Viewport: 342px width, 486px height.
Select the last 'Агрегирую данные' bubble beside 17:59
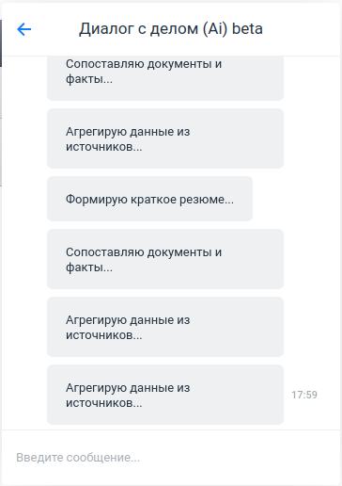coord(165,395)
